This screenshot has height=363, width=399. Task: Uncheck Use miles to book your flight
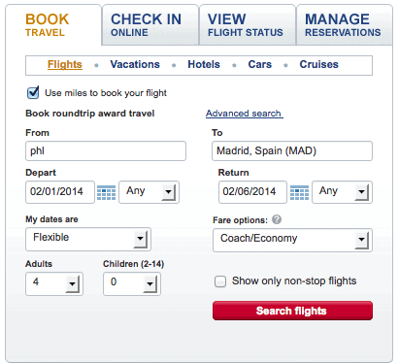pos(33,92)
